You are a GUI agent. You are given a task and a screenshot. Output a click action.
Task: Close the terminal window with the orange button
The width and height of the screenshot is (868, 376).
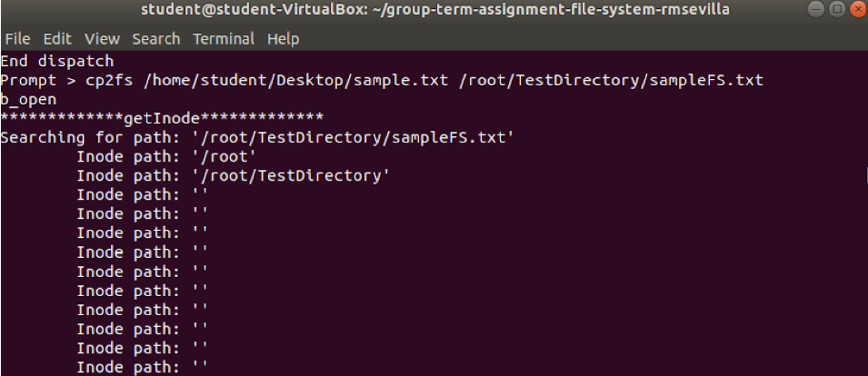click(857, 9)
